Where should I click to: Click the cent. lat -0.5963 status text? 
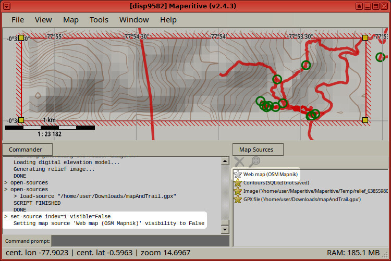(x=104, y=253)
